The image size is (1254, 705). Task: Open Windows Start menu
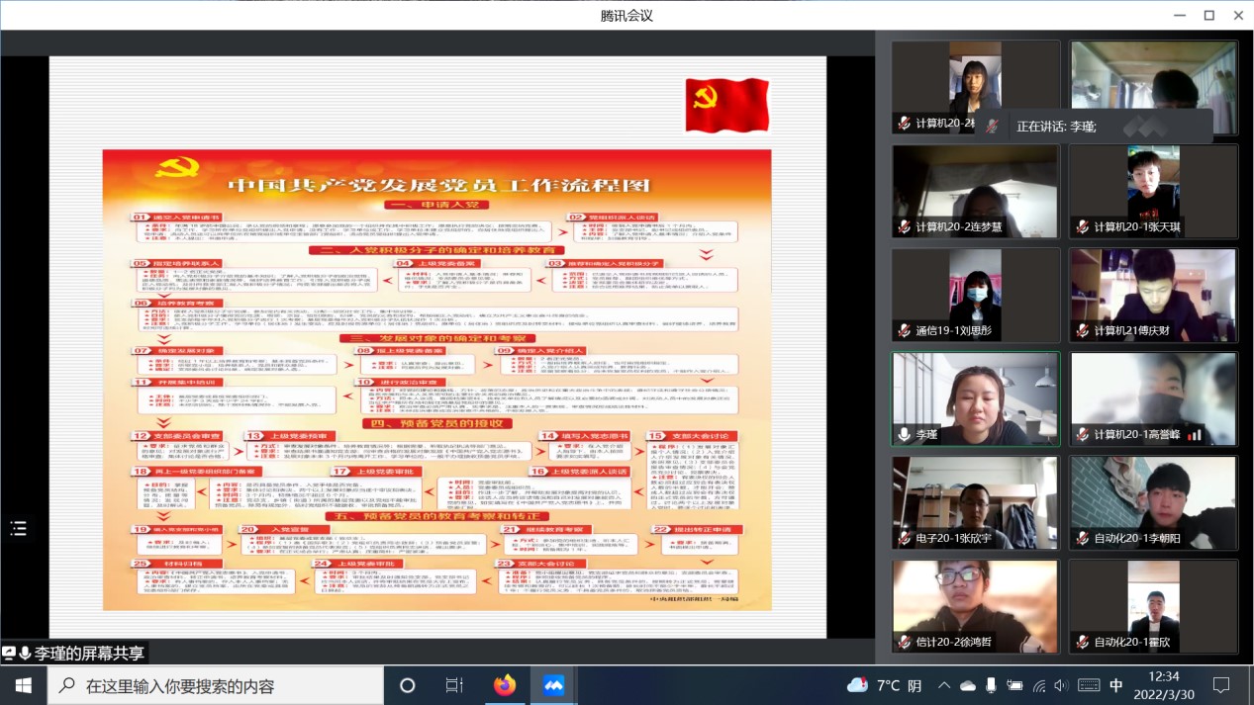pyautogui.click(x=24, y=685)
